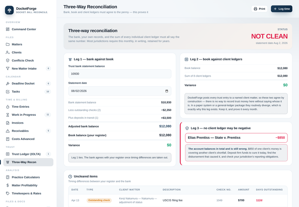Click the Leg 1 heading icon
The width and height of the screenshot is (299, 207).
click(x=70, y=60)
